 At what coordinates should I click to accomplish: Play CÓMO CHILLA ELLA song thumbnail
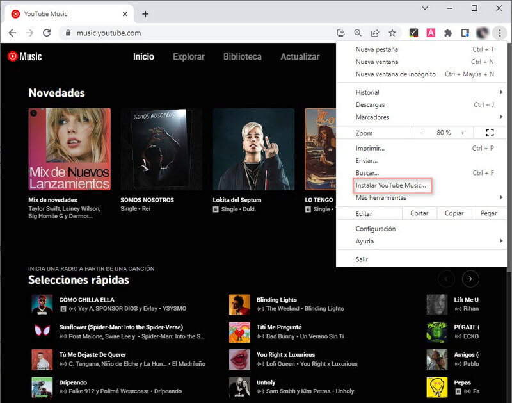point(42,304)
